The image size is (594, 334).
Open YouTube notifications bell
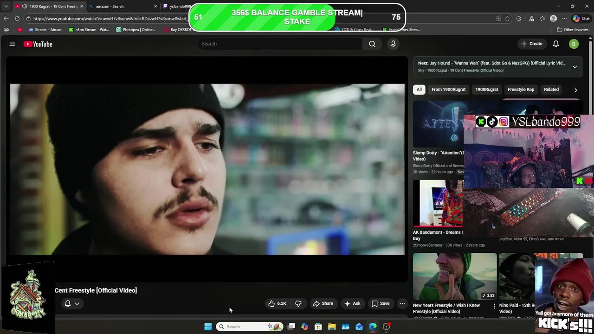pos(556,44)
